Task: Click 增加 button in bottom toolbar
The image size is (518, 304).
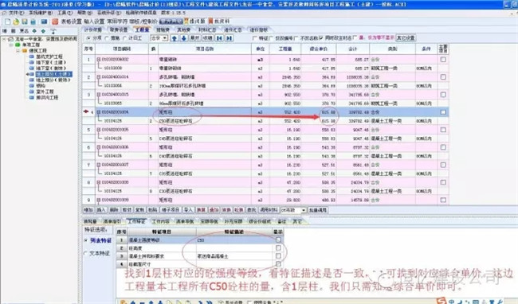Action: click(88, 210)
